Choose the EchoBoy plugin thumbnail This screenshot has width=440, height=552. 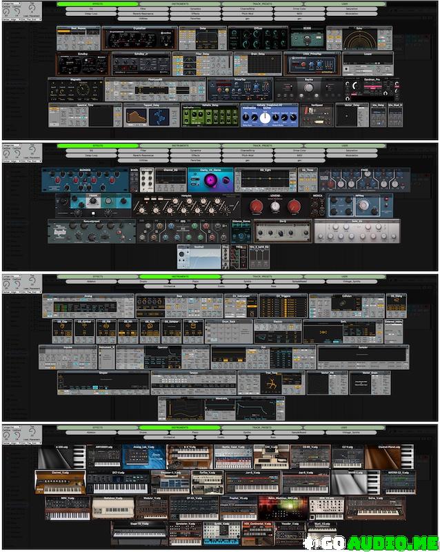(83, 63)
